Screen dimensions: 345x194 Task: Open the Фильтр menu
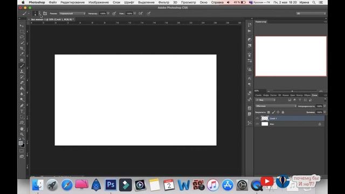point(164,2)
